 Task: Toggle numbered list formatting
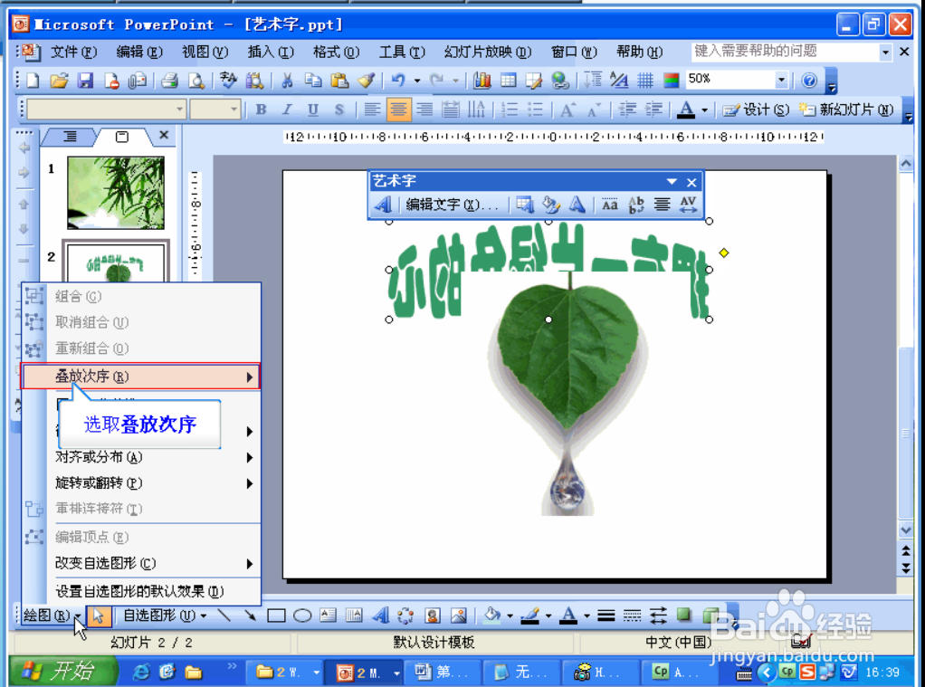pyautogui.click(x=509, y=110)
